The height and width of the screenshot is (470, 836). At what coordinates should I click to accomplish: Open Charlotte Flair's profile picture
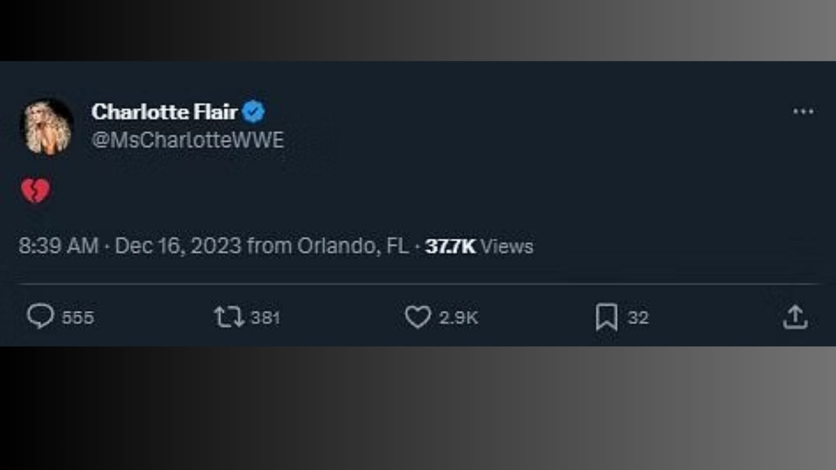click(47, 127)
